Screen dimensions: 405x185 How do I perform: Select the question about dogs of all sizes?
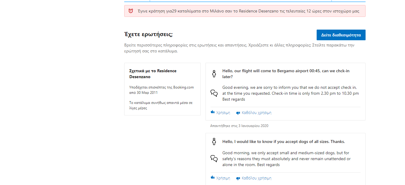(283, 141)
